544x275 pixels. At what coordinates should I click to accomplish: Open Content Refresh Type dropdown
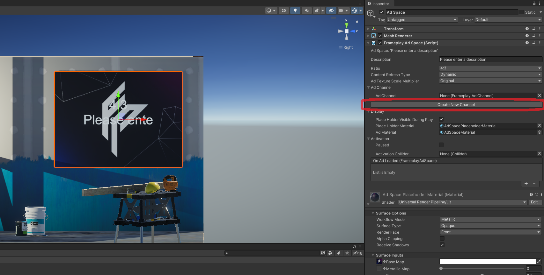tap(490, 74)
